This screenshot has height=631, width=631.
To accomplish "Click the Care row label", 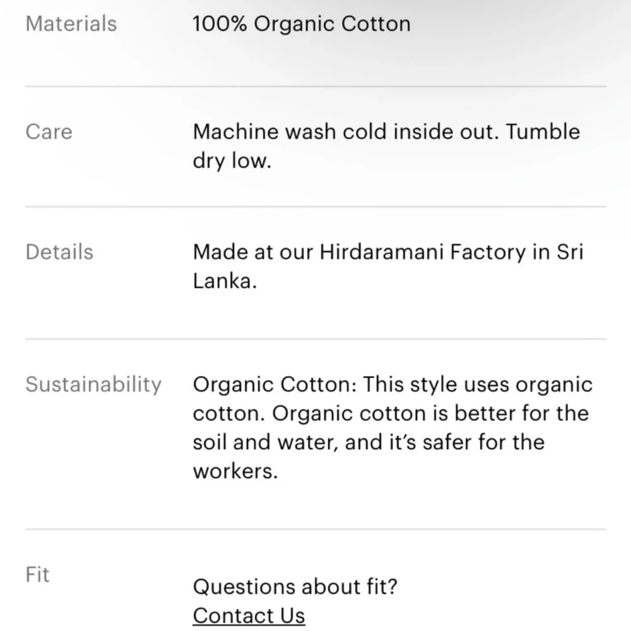I will (49, 132).
